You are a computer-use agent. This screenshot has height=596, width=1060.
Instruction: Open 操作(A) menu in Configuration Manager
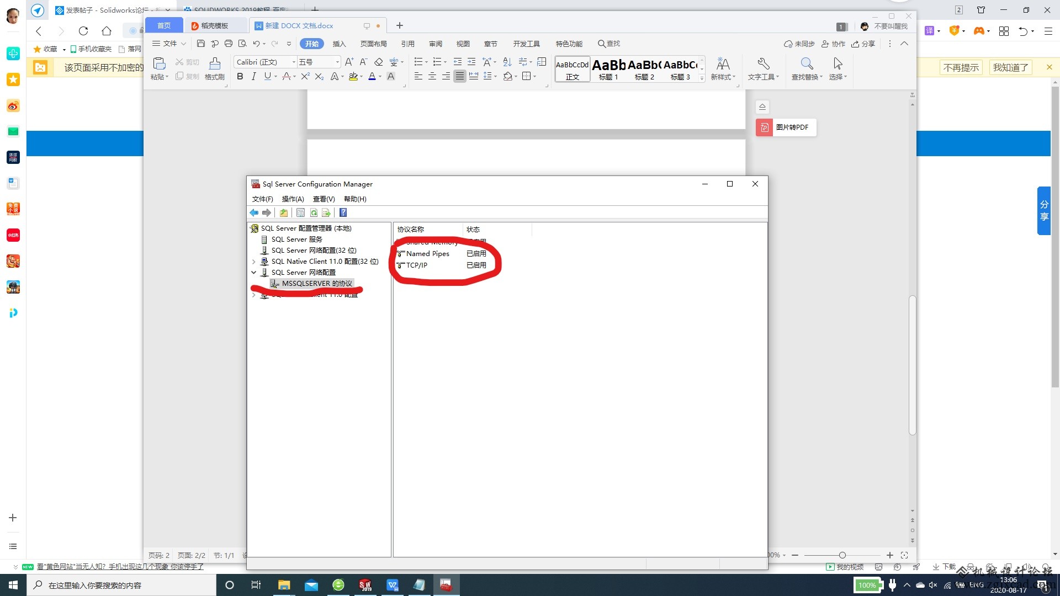(293, 199)
